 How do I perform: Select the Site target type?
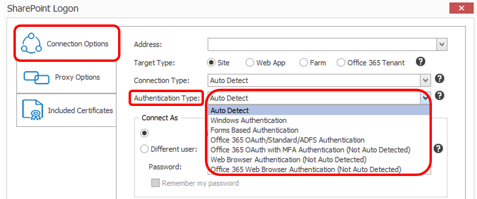coord(211,63)
